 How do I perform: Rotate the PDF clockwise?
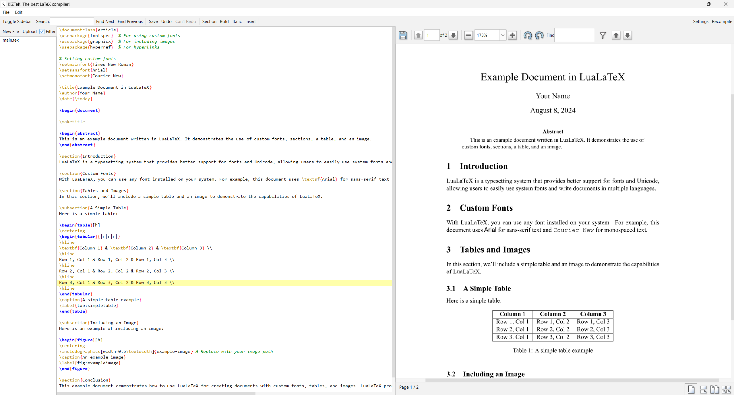pos(528,35)
